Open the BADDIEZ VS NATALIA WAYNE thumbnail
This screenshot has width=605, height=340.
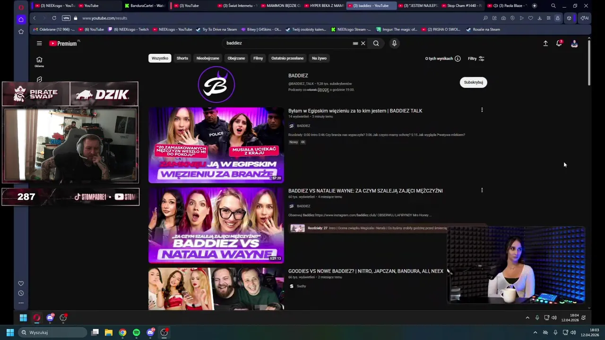[x=216, y=225]
